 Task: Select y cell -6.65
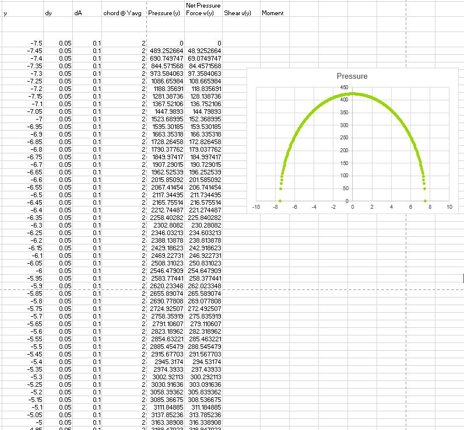(x=23, y=172)
